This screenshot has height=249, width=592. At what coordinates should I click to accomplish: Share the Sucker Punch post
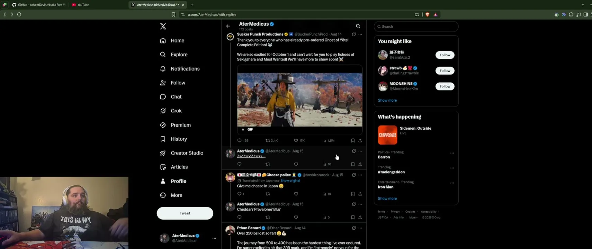[x=360, y=140]
